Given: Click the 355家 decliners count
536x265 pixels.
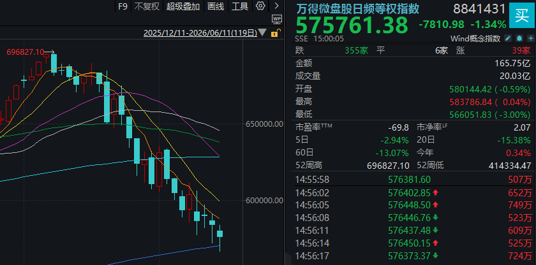Looking at the screenshot, I should pos(356,51).
